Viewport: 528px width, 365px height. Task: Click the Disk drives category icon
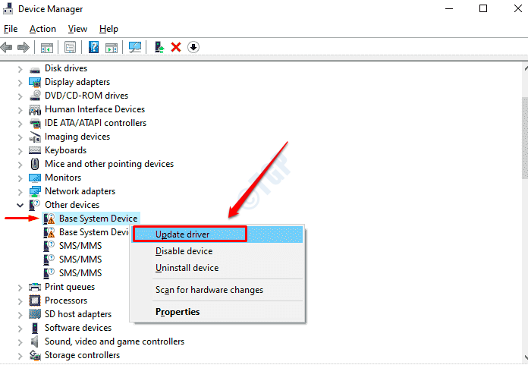pos(35,69)
